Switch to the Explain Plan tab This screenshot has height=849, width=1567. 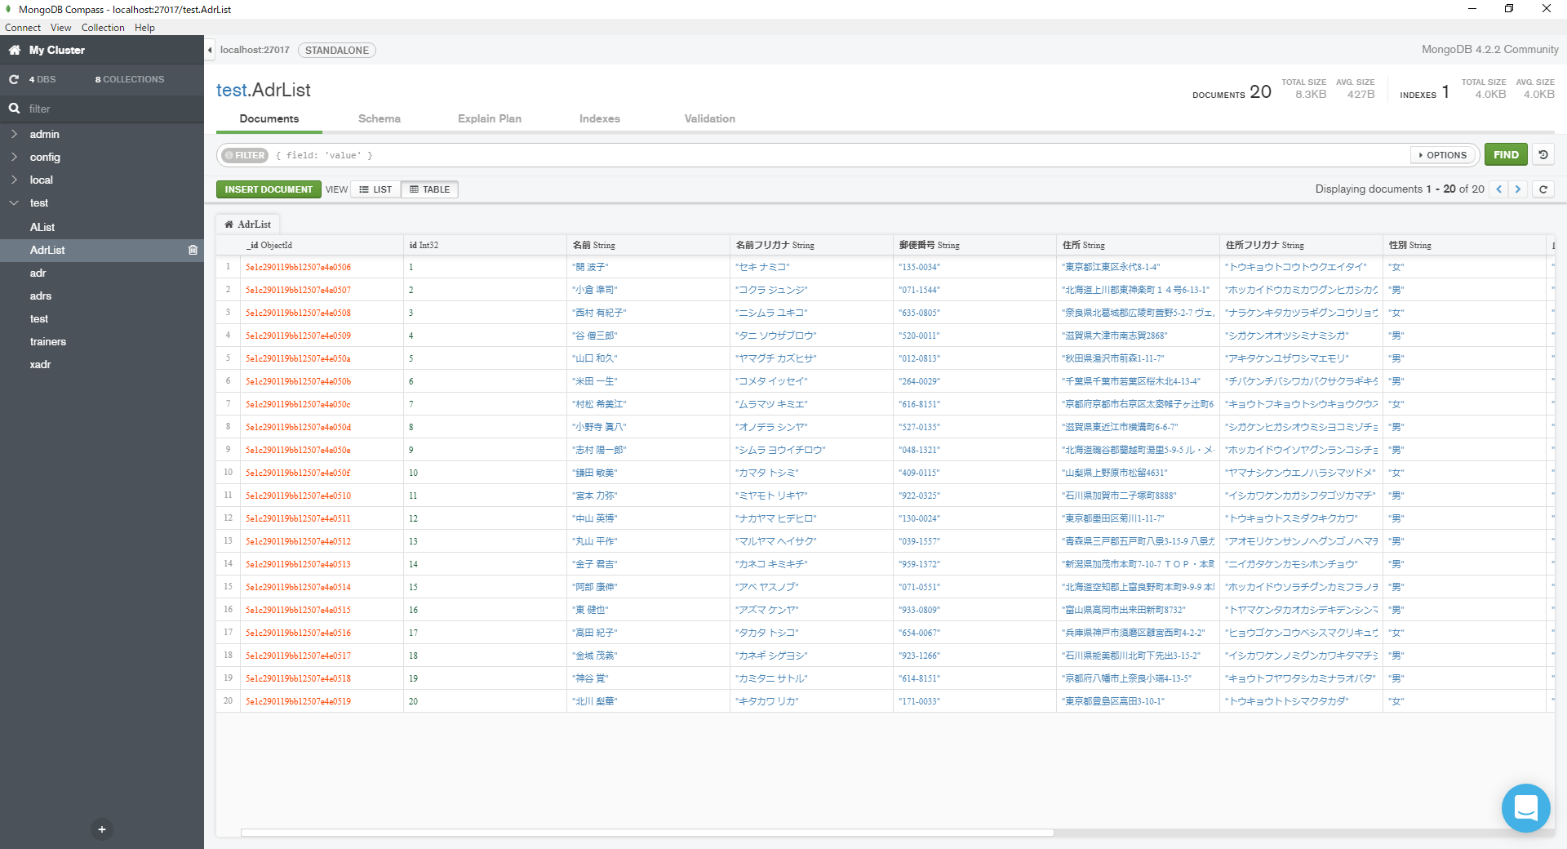pyautogui.click(x=490, y=118)
